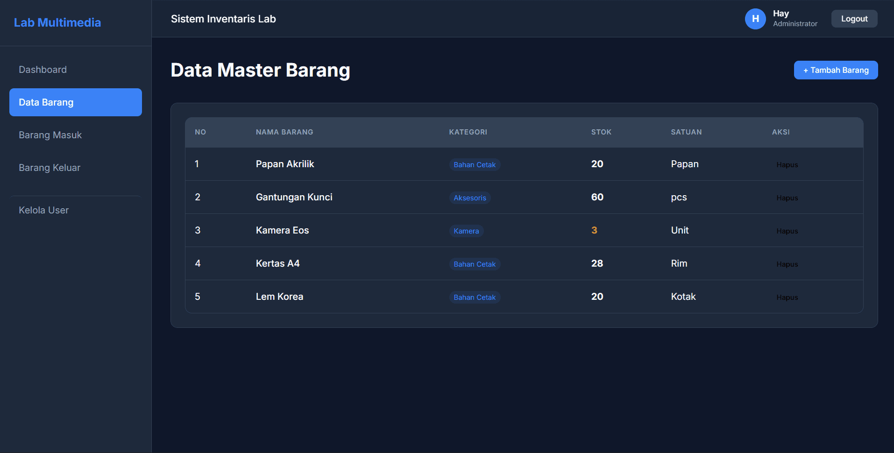The height and width of the screenshot is (453, 894).
Task: Select the Papan Akrilik item name
Action: [x=285, y=164]
